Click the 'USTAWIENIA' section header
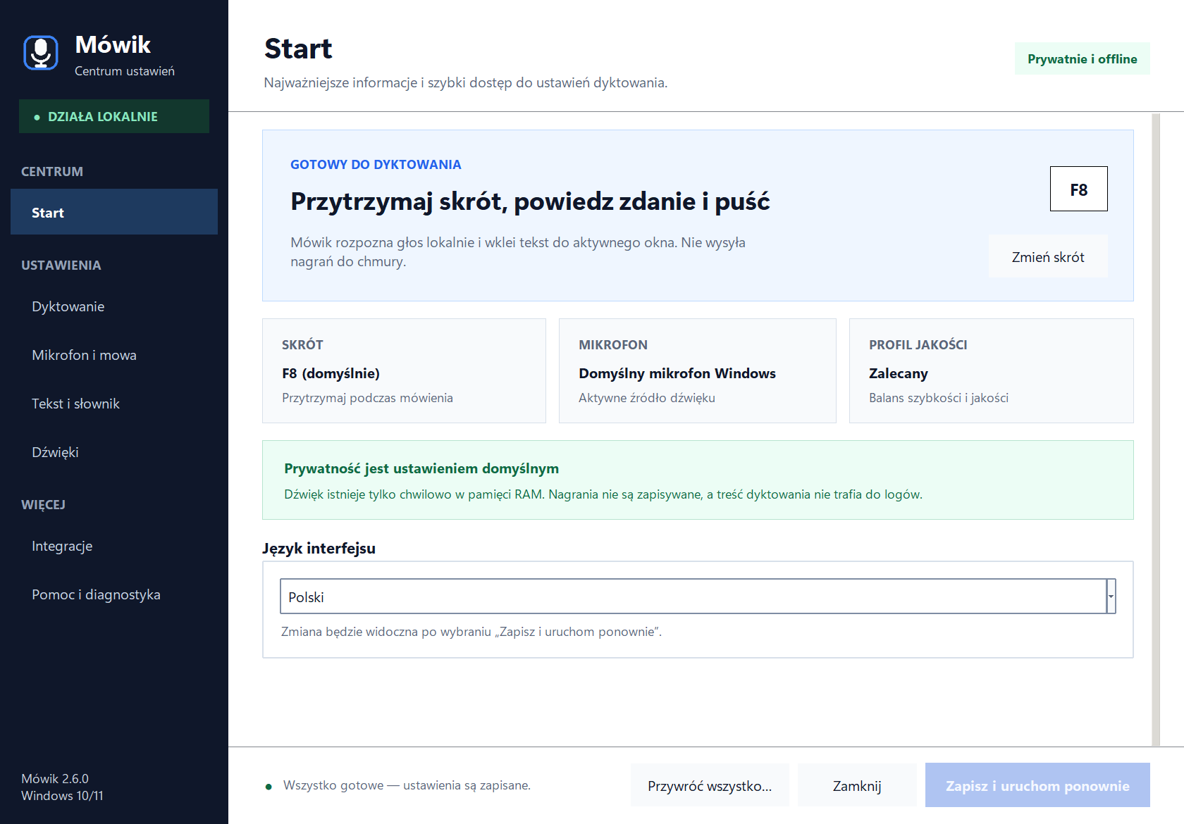 (x=61, y=265)
